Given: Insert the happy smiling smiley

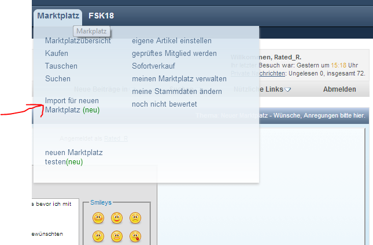Looking at the screenshot, I should (117, 218).
